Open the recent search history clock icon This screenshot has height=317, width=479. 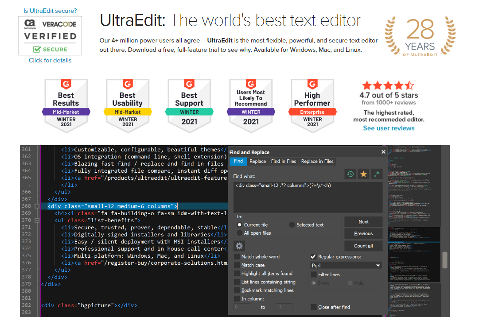pyautogui.click(x=350, y=174)
